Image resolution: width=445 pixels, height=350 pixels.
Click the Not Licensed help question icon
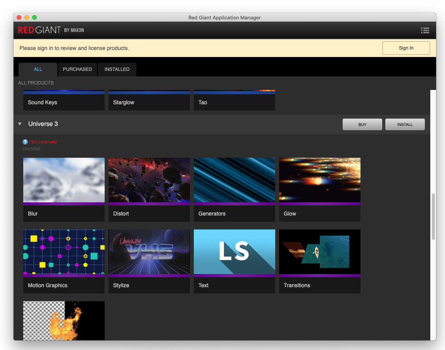coord(25,141)
